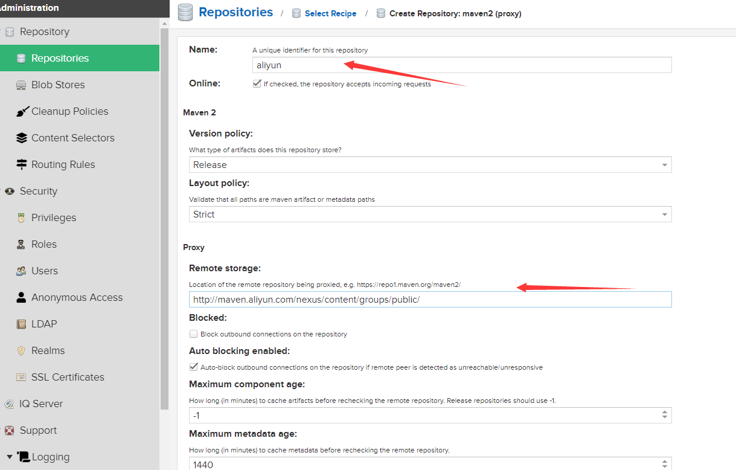
Task: Click the Create Repository: maven2 (proxy) breadcrumb text
Action: tap(455, 13)
